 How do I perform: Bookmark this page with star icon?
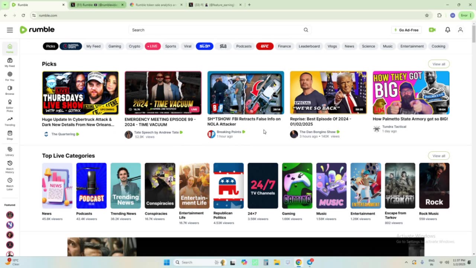(x=427, y=15)
